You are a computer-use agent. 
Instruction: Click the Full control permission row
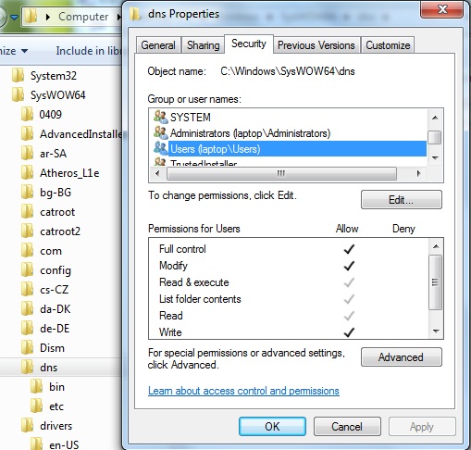click(289, 249)
